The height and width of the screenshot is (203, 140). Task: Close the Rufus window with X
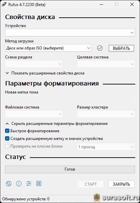pyautogui.click(x=132, y=4)
